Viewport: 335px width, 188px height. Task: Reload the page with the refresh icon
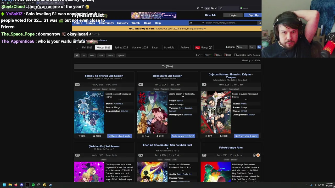pos(221,8)
